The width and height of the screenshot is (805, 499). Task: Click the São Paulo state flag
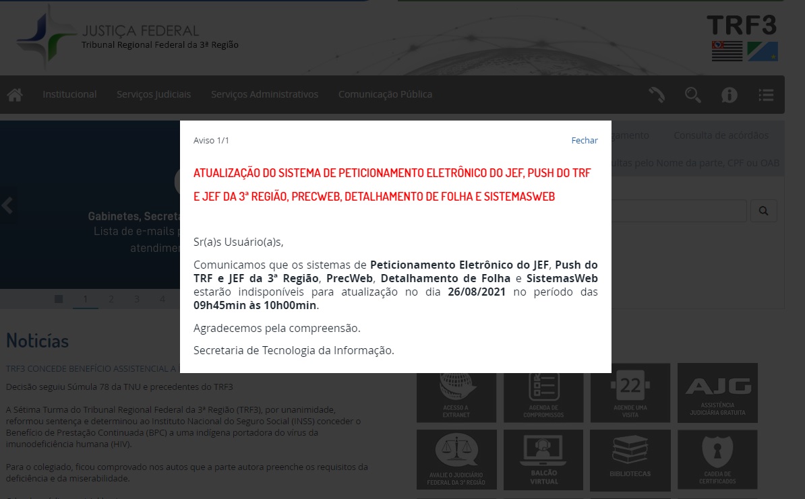[x=727, y=51]
